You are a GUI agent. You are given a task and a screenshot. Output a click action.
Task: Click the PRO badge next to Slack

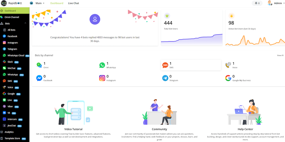(x=16, y=62)
